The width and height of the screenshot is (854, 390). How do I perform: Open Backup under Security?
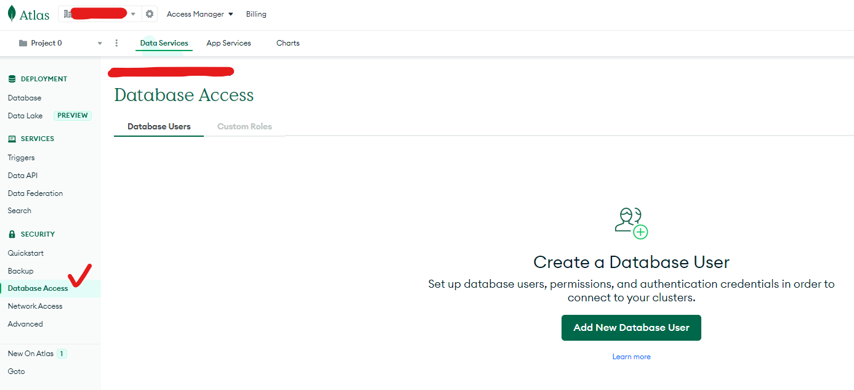(x=20, y=271)
